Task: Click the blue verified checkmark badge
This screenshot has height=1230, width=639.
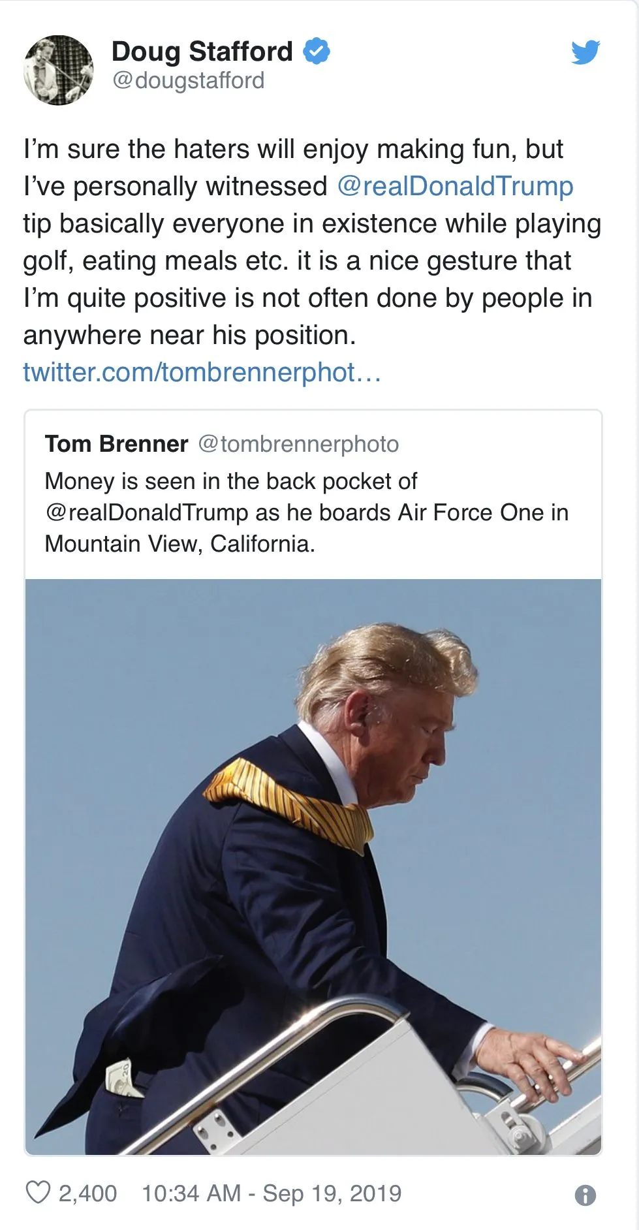Action: click(x=317, y=52)
